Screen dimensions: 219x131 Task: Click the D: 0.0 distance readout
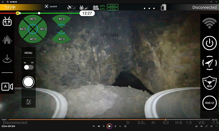(136, 123)
